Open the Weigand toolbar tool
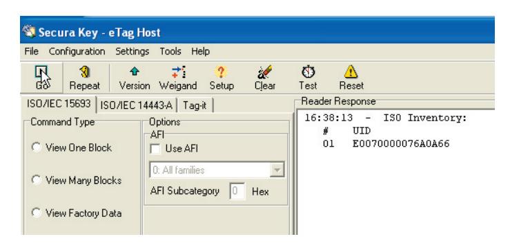510x250 pixels. tap(178, 78)
